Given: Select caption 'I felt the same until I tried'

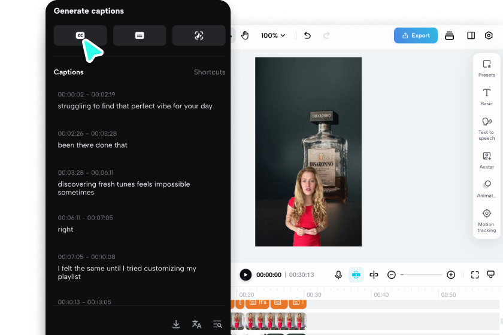Looking at the screenshot, I should point(127,273).
